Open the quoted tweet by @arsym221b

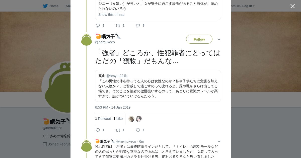click(158, 86)
